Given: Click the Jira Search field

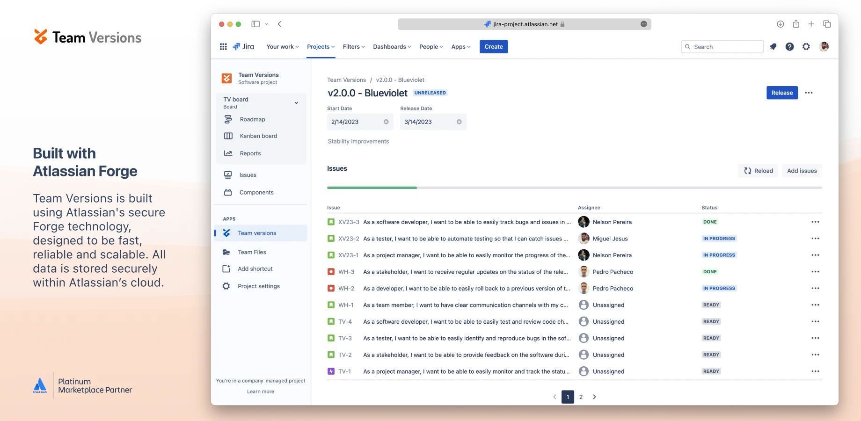Looking at the screenshot, I should [x=722, y=47].
